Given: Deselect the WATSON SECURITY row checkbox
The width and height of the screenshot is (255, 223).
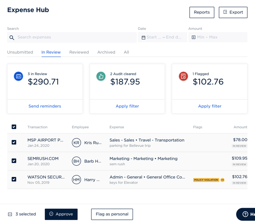Looking at the screenshot, I should (14, 179).
